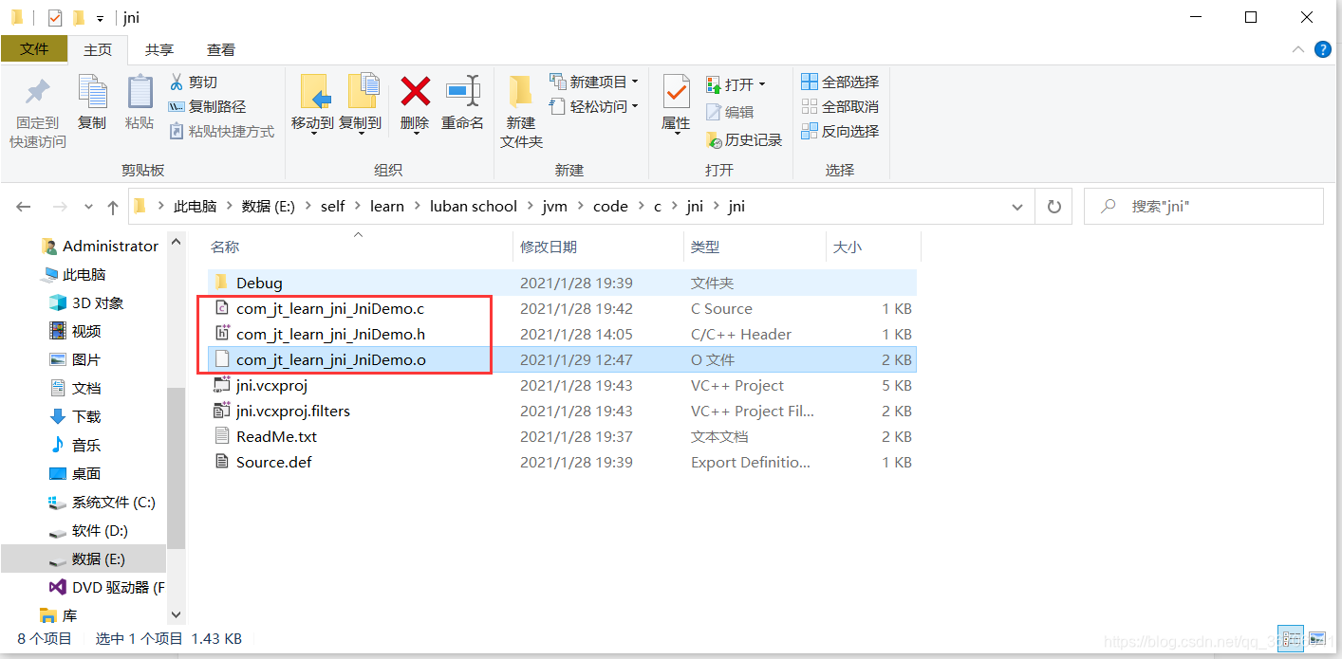Image resolution: width=1342 pixels, height=659 pixels.
Task: Click the Up one level arrow
Action: pos(113,207)
